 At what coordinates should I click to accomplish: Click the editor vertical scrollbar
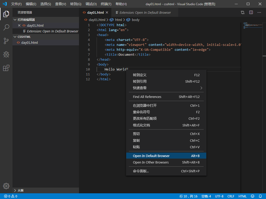tap(264, 108)
